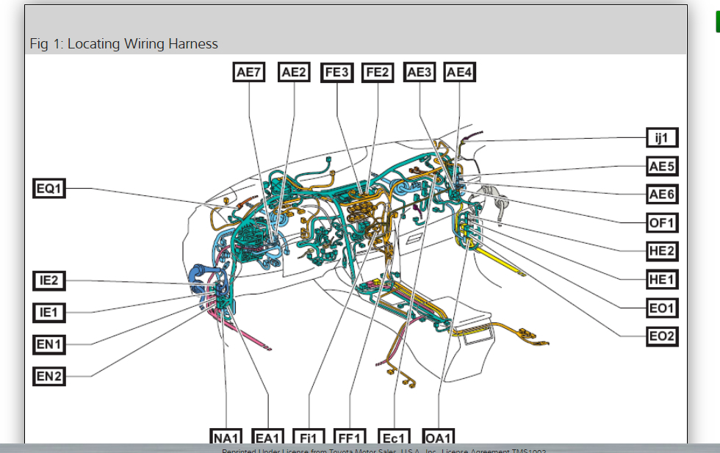The image size is (720, 453).
Task: Select the HE2 connector label box
Action: pyautogui.click(x=662, y=251)
